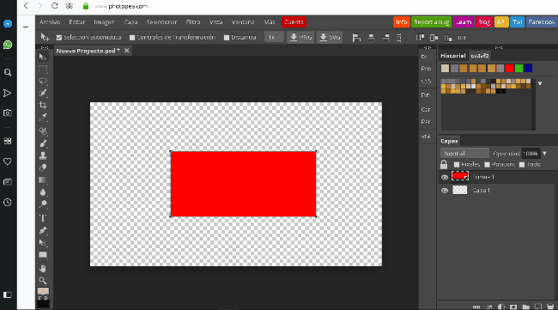Select the Eyedropper tool
Screen dimensions: 558x310
(43, 117)
